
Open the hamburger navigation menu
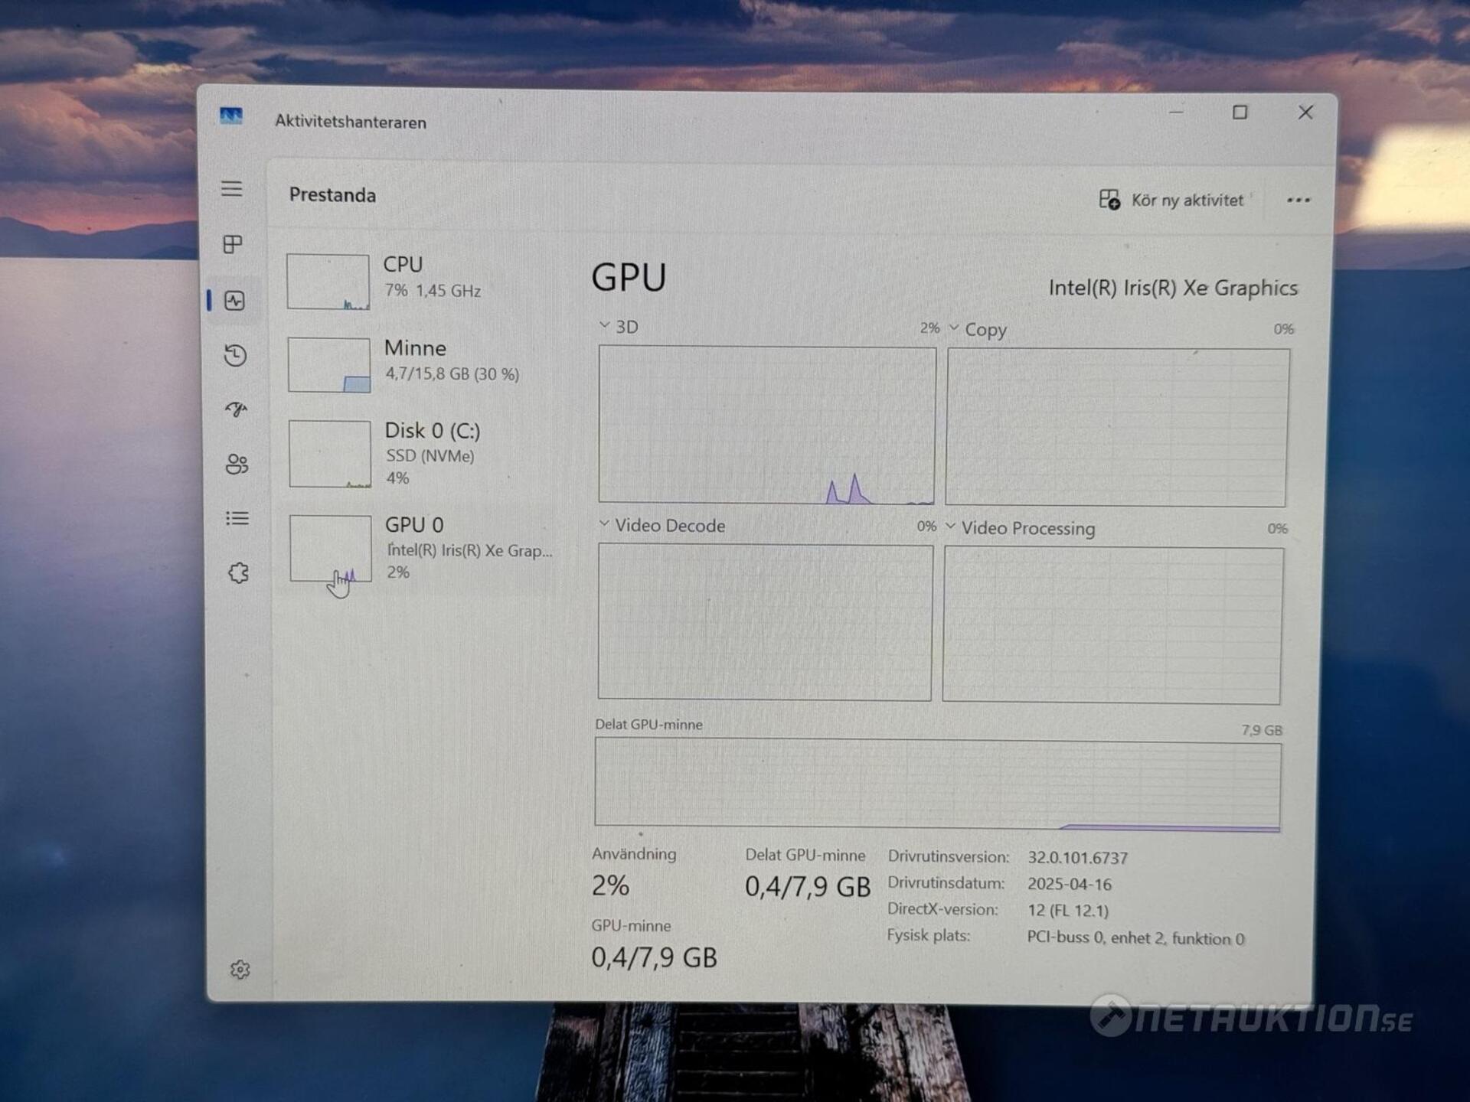(232, 188)
